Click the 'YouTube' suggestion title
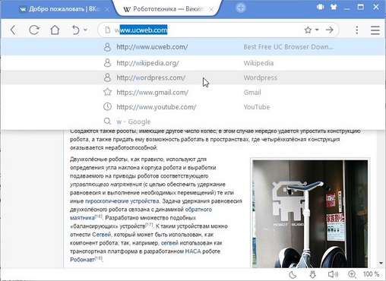 tap(257, 107)
